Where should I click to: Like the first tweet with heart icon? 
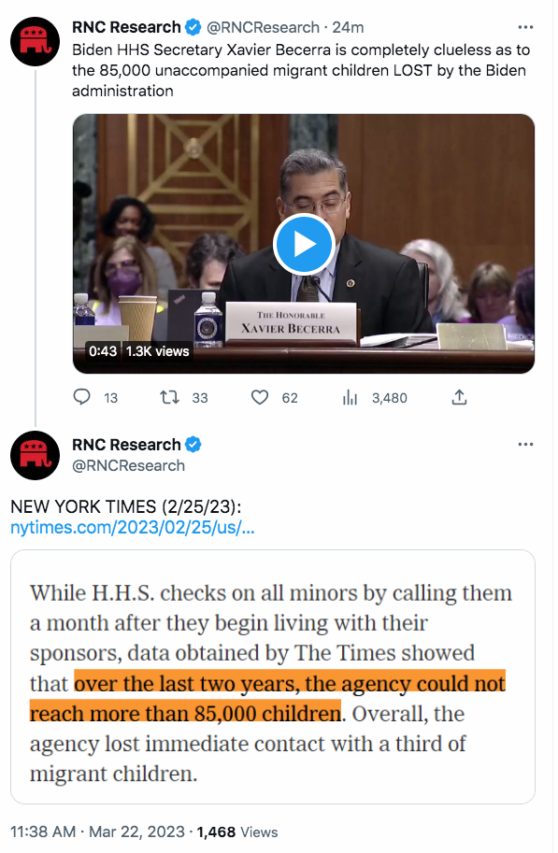tap(260, 398)
